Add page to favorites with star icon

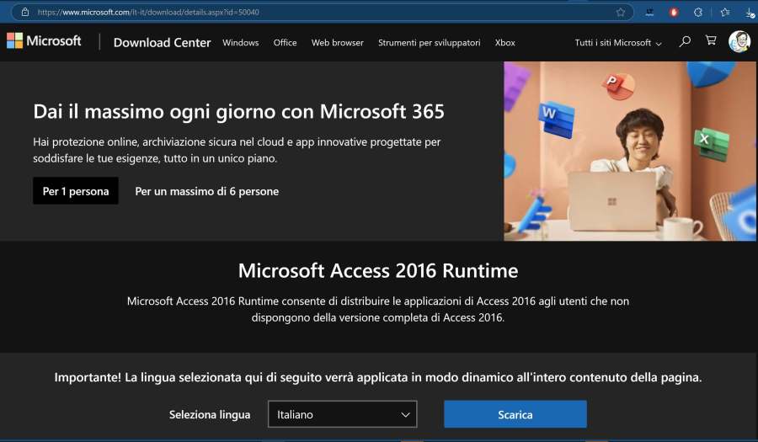(621, 12)
